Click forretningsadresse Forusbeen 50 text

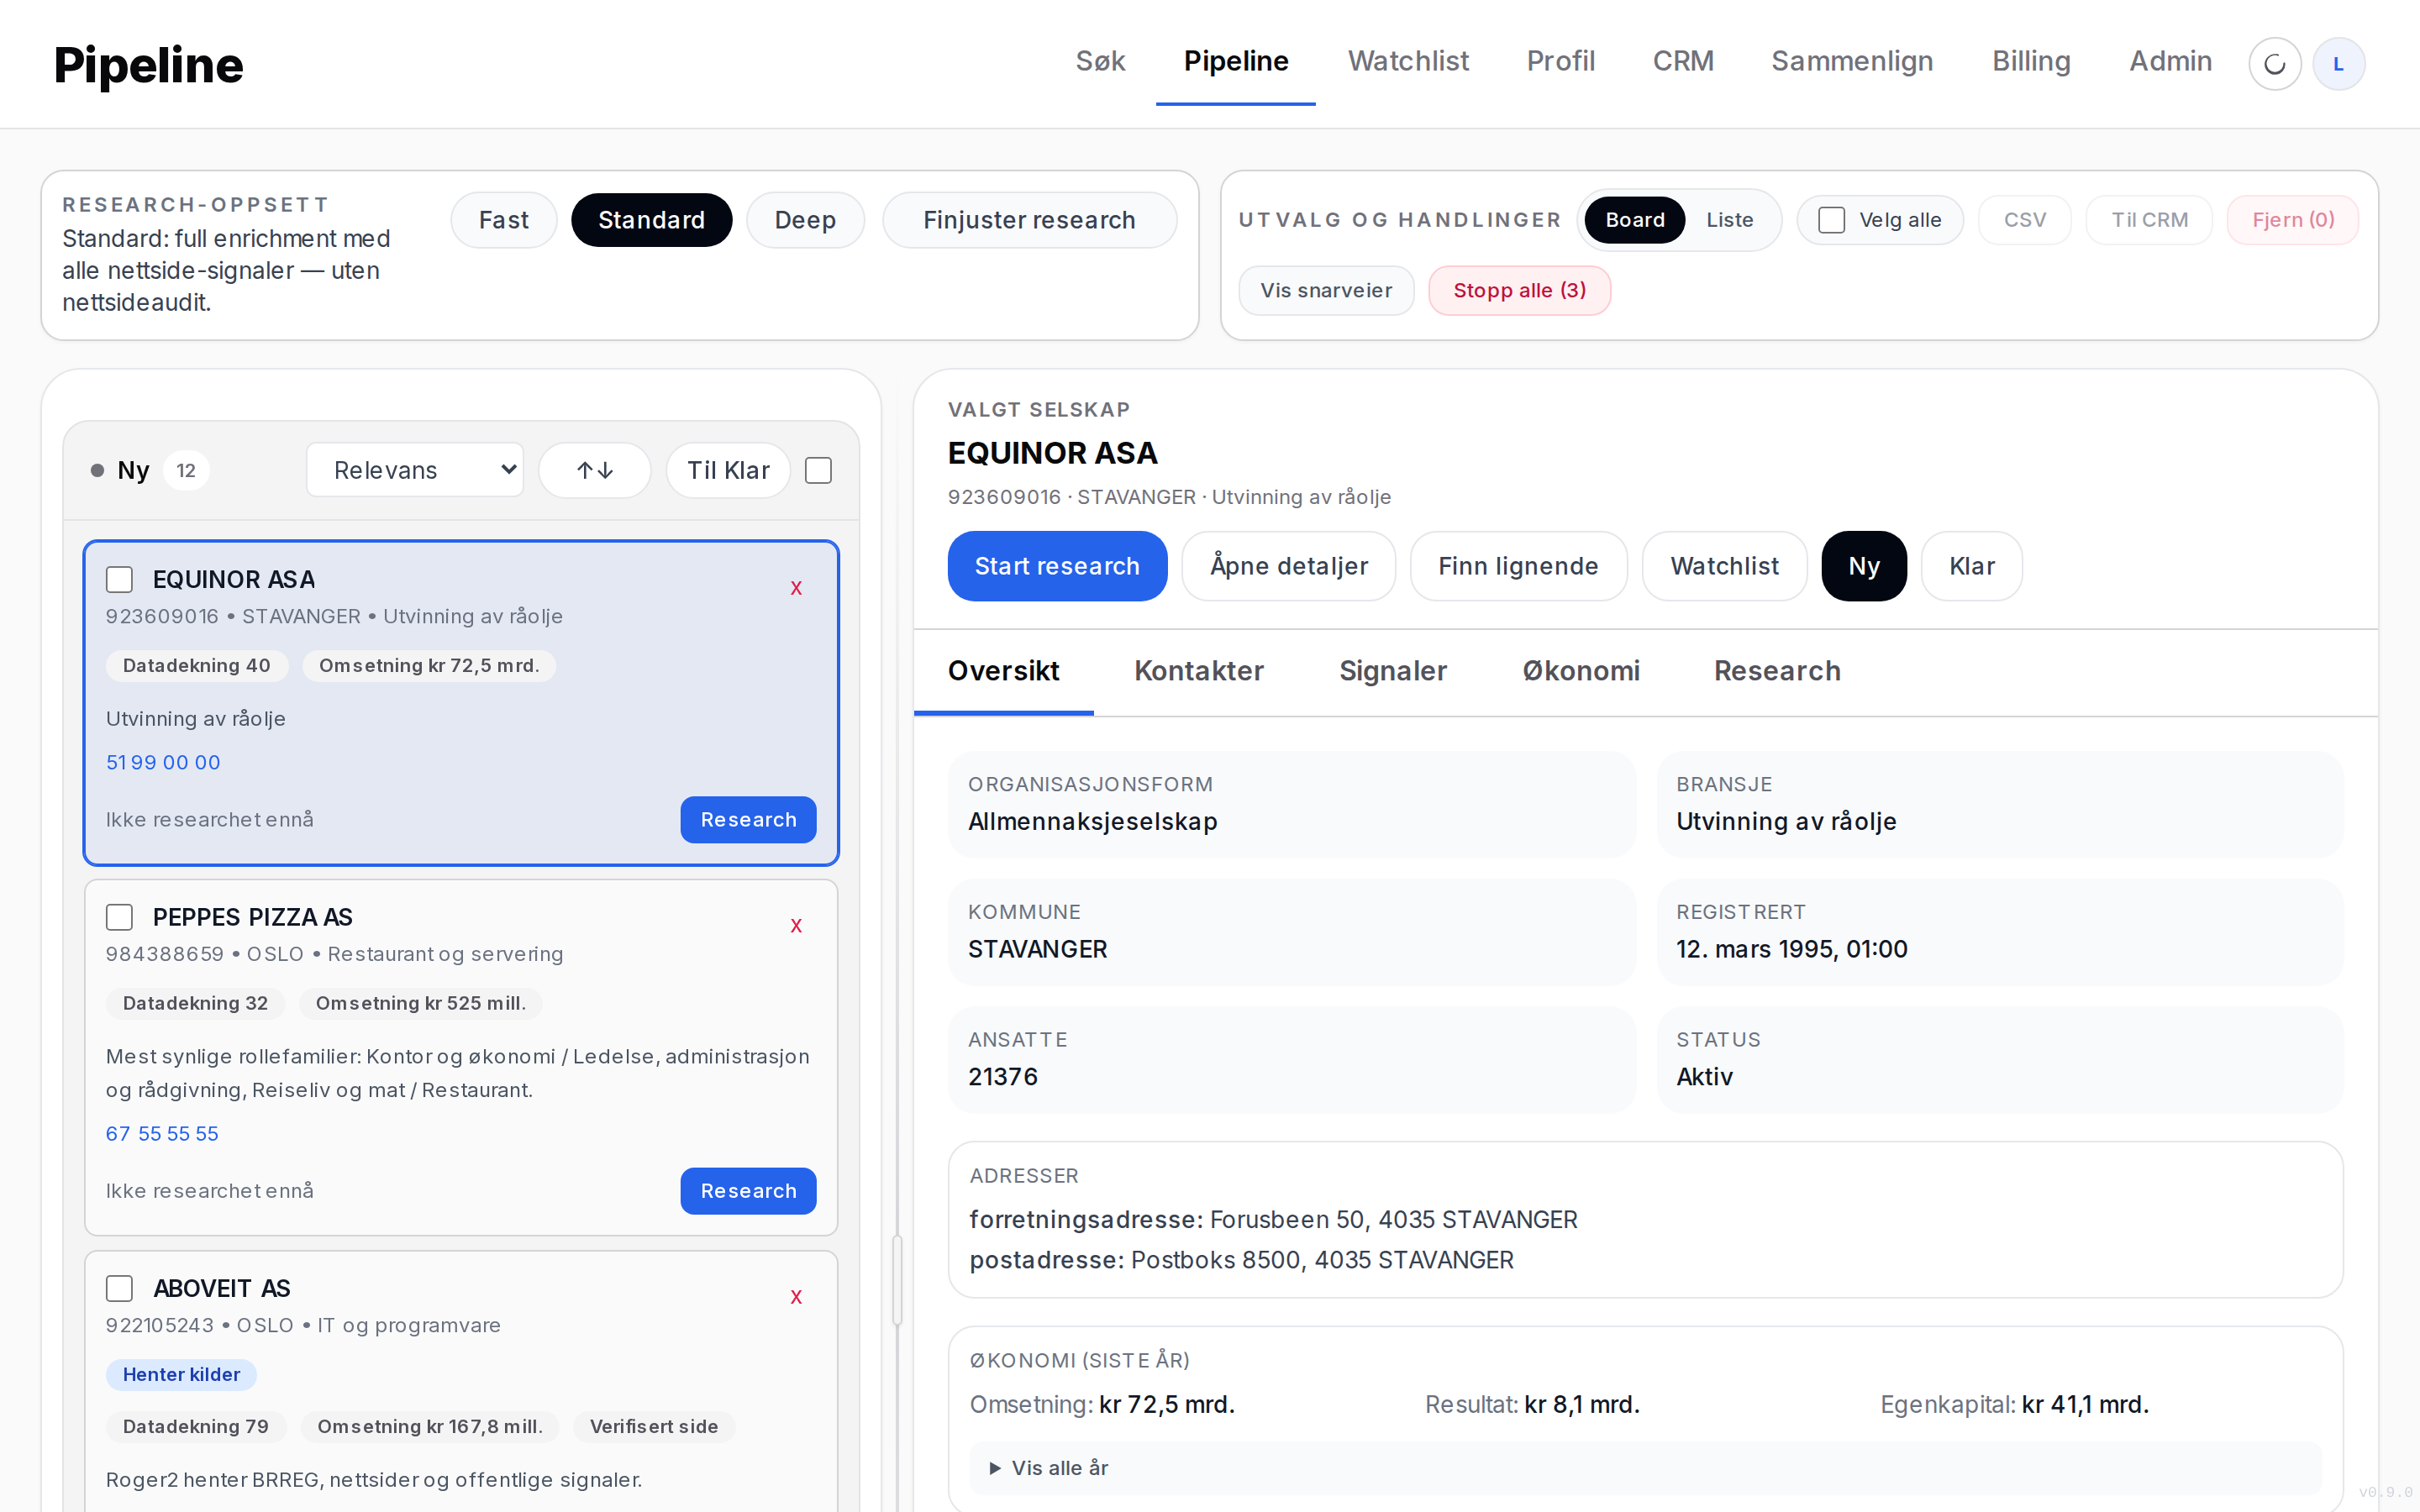pos(1273,1220)
